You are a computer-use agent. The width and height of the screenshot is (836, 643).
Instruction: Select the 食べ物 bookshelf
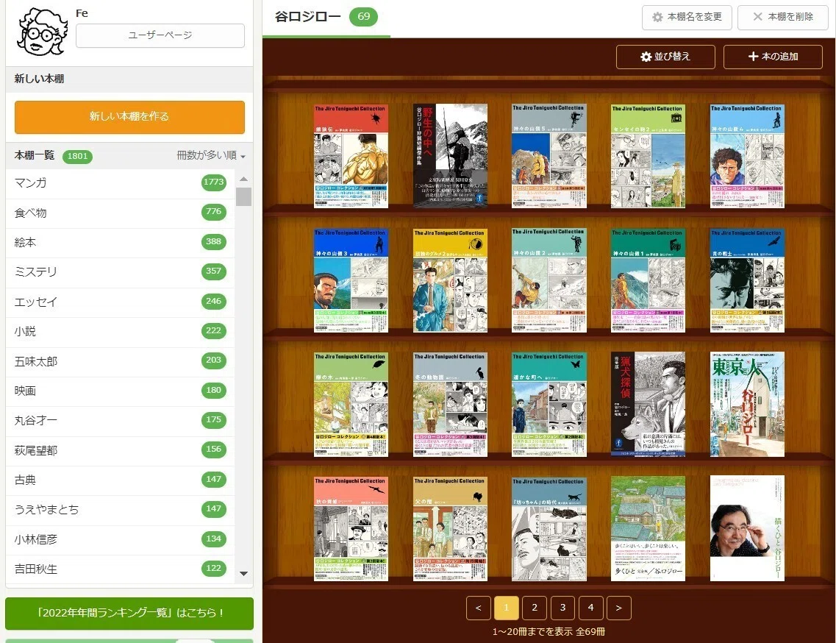tap(120, 213)
